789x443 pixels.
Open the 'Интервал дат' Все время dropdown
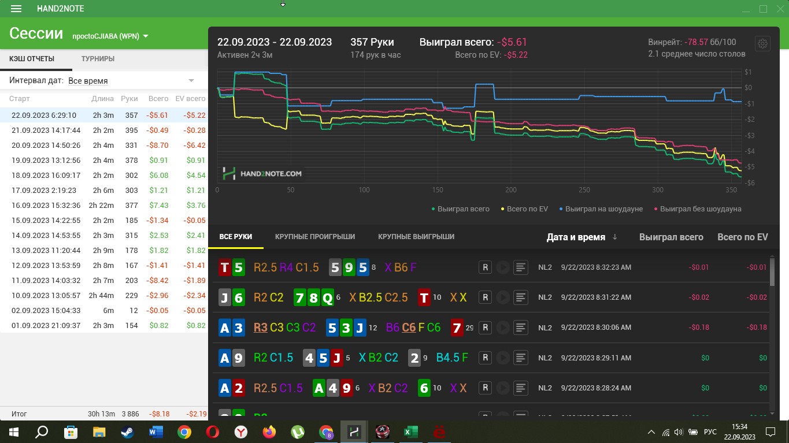(131, 81)
